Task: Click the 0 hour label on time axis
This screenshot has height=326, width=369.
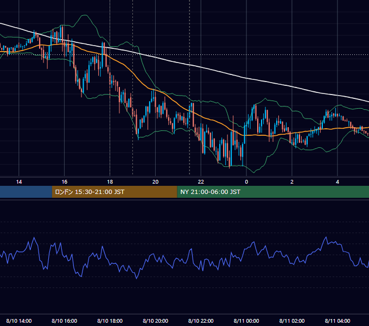Action: (246, 182)
